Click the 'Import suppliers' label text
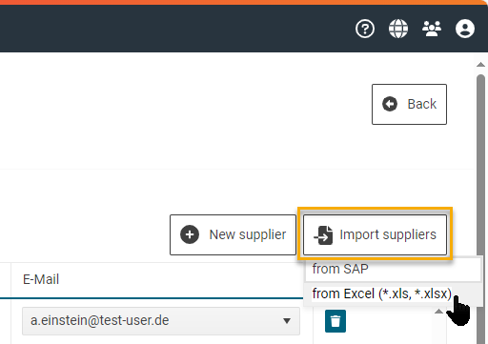 pyautogui.click(x=388, y=235)
